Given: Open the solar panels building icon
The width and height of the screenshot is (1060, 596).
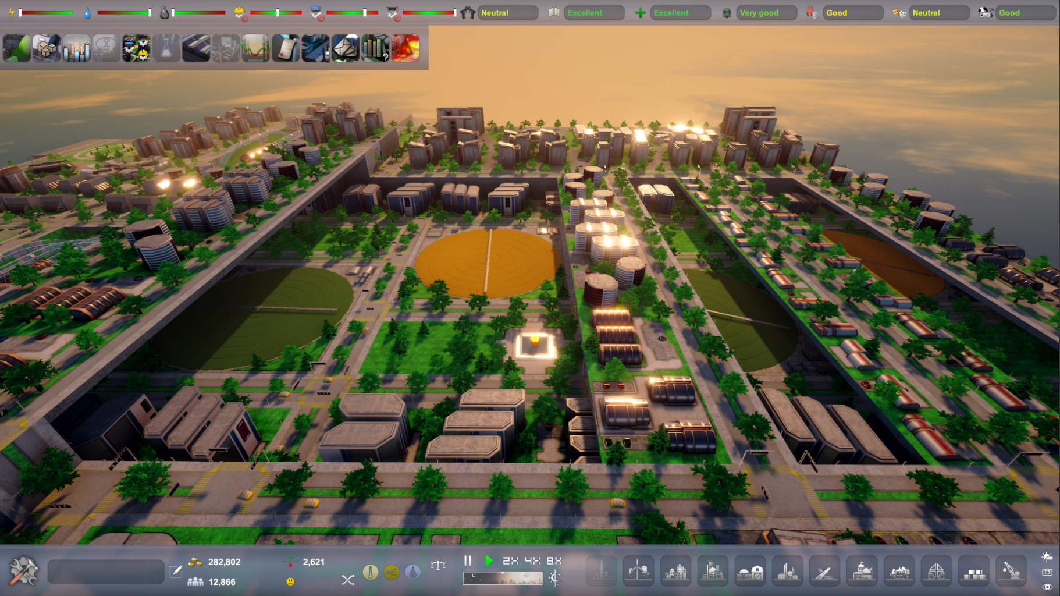Looking at the screenshot, I should pos(196,48).
